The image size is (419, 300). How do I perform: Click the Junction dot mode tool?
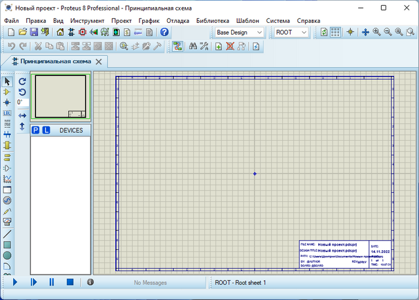[x=7, y=103]
